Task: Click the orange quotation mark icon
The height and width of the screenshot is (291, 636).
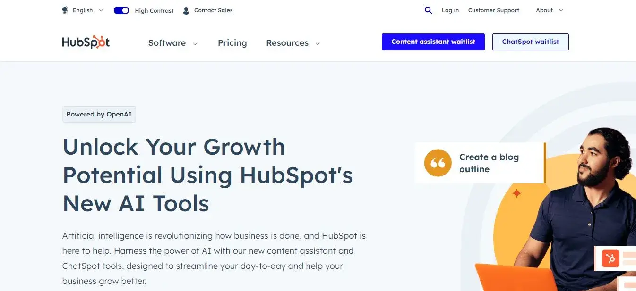Action: tap(437, 163)
